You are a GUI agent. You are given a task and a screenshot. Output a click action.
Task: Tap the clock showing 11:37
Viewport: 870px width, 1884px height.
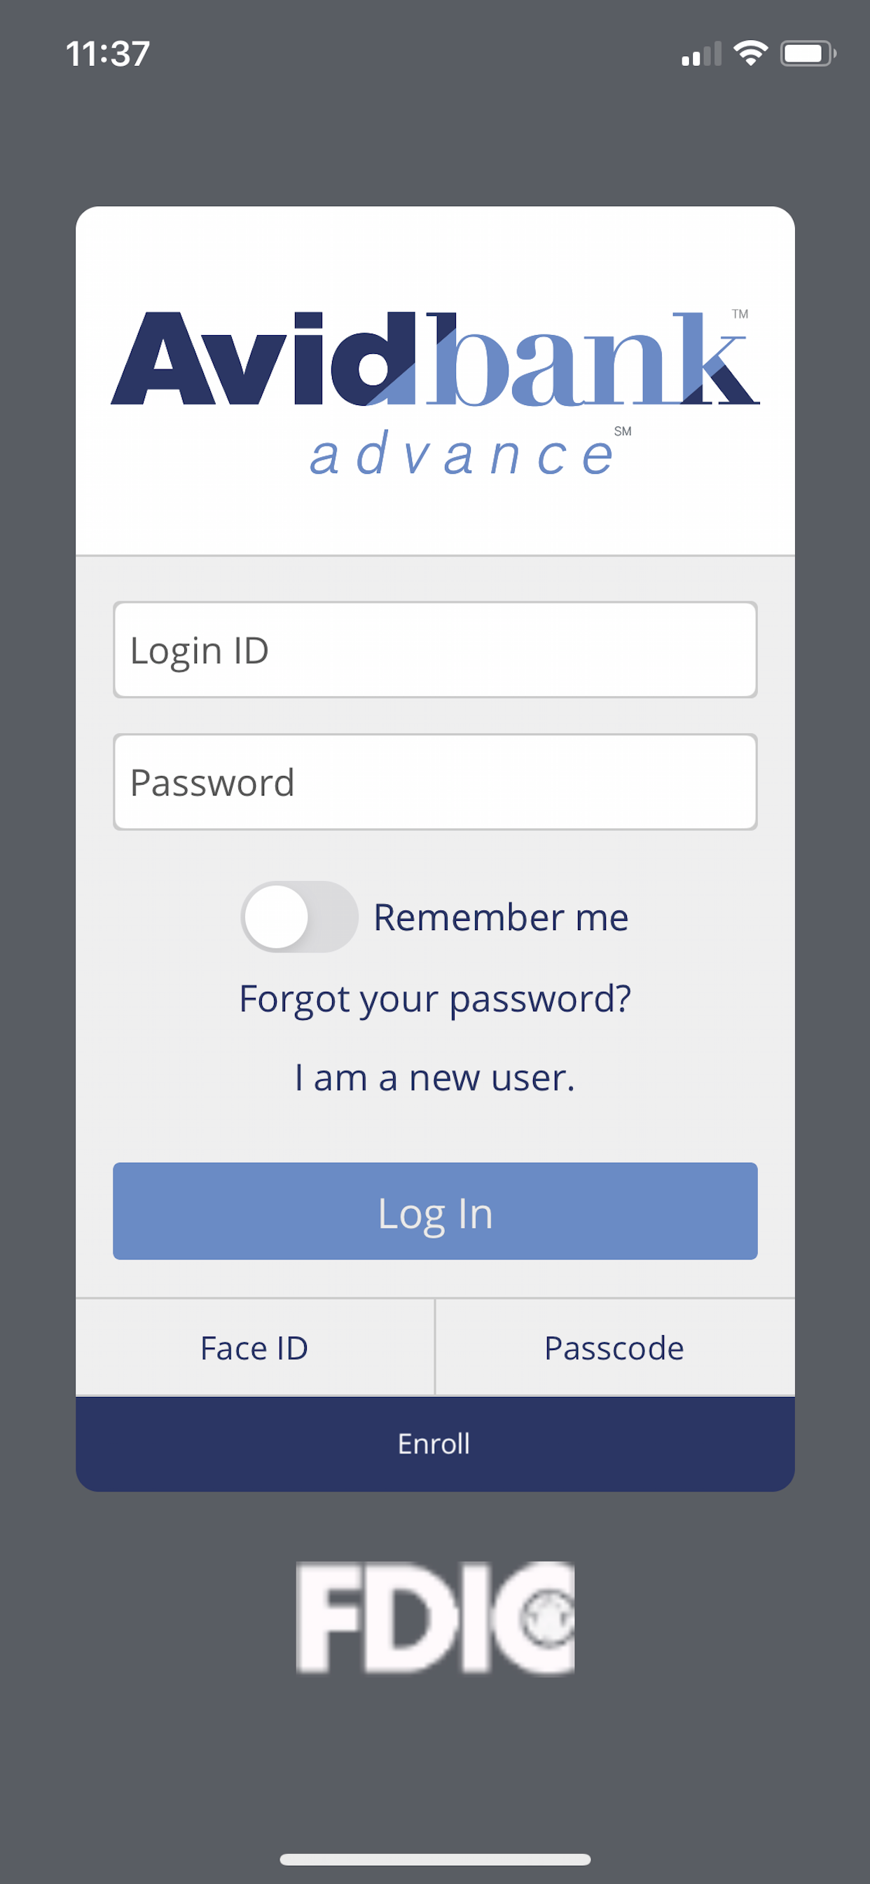pyautogui.click(x=108, y=51)
